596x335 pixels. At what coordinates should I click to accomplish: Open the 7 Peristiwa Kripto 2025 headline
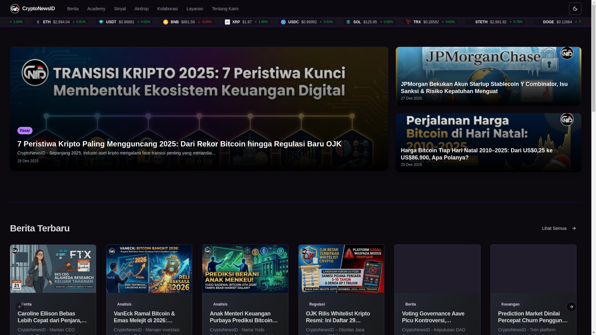point(179,144)
